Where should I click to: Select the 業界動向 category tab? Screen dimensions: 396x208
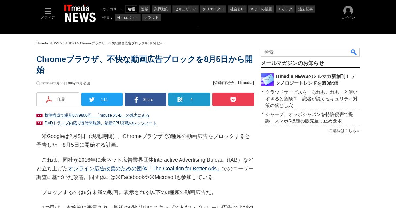[x=161, y=9]
